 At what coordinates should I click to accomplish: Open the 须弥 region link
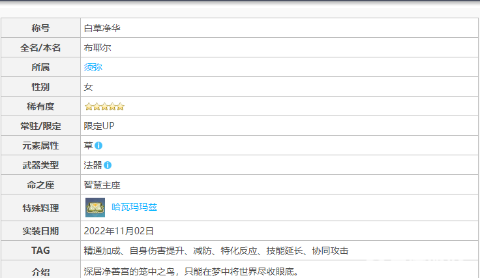click(93, 67)
